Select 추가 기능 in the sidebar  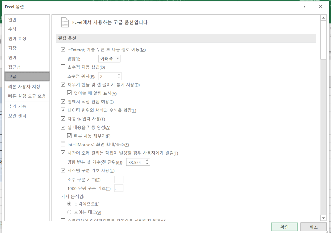(27, 106)
